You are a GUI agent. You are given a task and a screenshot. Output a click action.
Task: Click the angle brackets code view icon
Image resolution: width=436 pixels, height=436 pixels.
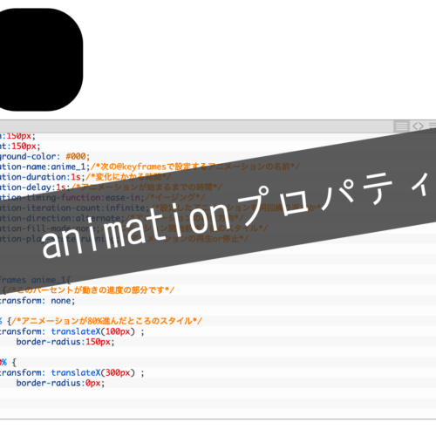(x=418, y=126)
